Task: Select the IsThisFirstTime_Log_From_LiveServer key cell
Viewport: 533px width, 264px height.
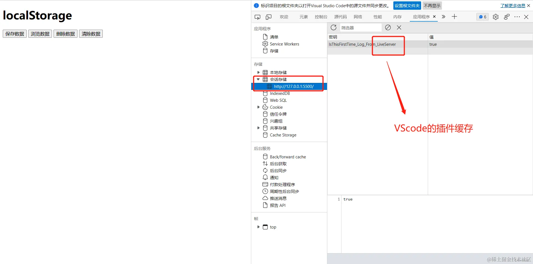Action: pos(378,44)
